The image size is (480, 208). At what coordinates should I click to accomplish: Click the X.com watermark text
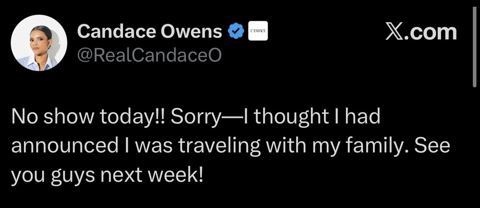421,32
